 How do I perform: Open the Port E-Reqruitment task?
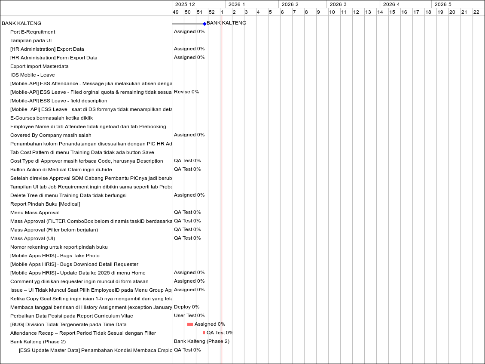point(33,32)
